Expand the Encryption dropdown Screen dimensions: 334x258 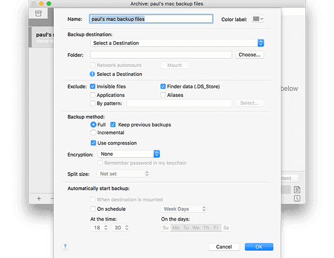click(x=127, y=154)
